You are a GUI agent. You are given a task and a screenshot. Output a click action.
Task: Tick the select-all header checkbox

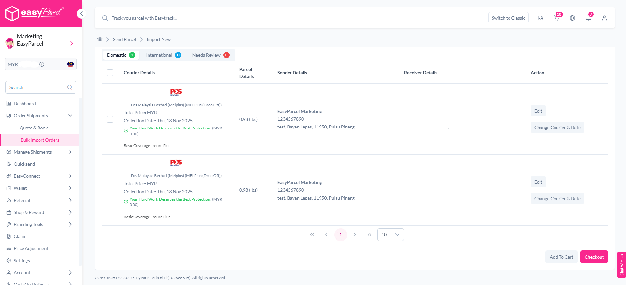[110, 73]
